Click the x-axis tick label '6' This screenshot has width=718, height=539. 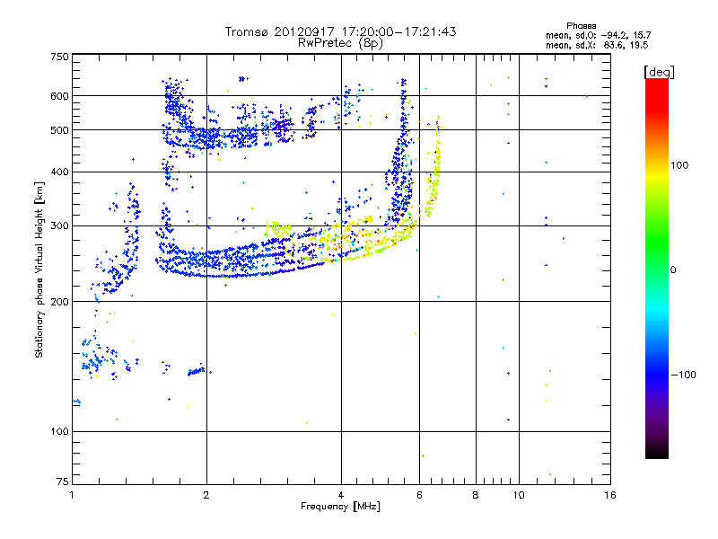(x=419, y=495)
